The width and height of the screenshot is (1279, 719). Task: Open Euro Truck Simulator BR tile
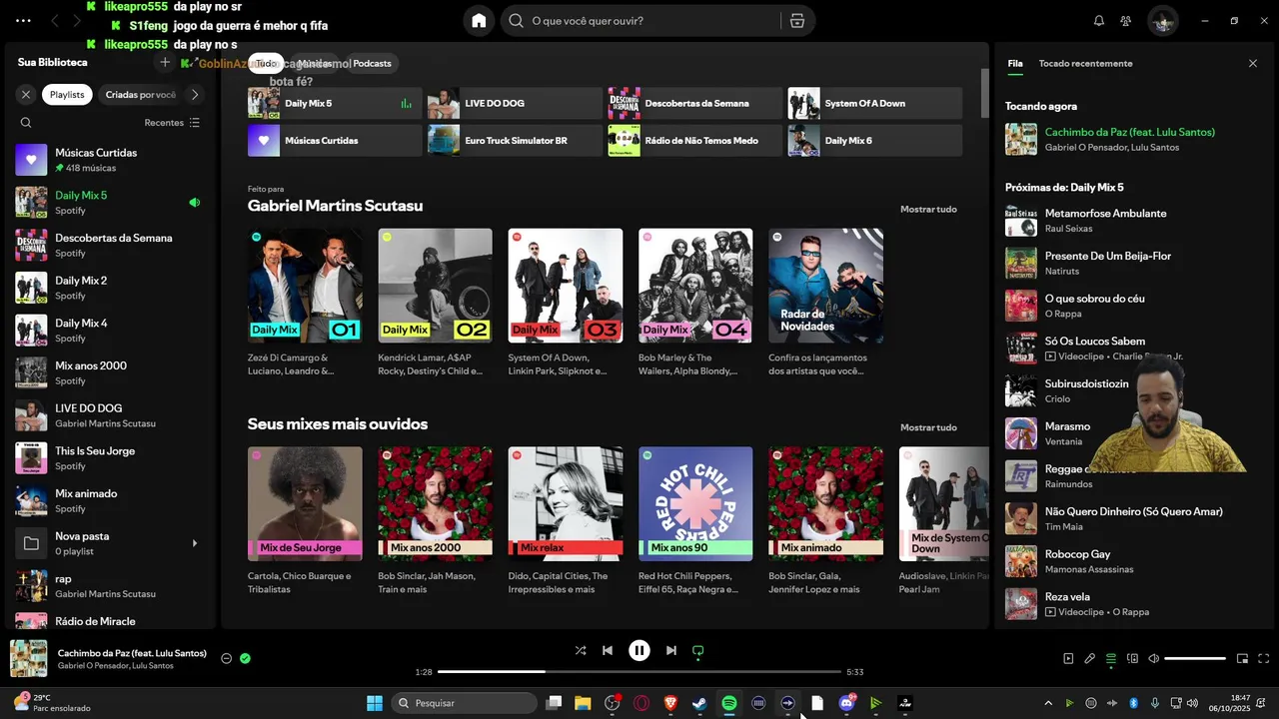515,141
